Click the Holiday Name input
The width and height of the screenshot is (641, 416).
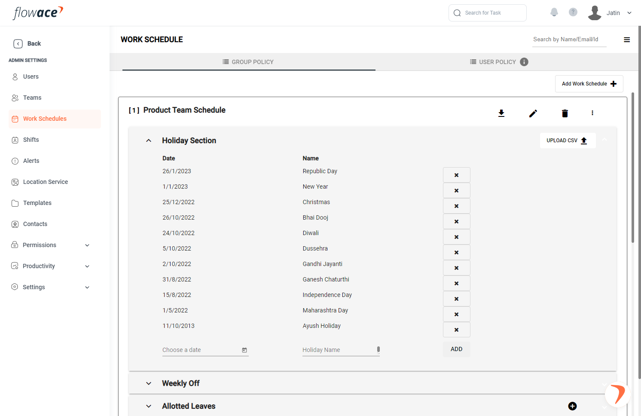pyautogui.click(x=341, y=350)
